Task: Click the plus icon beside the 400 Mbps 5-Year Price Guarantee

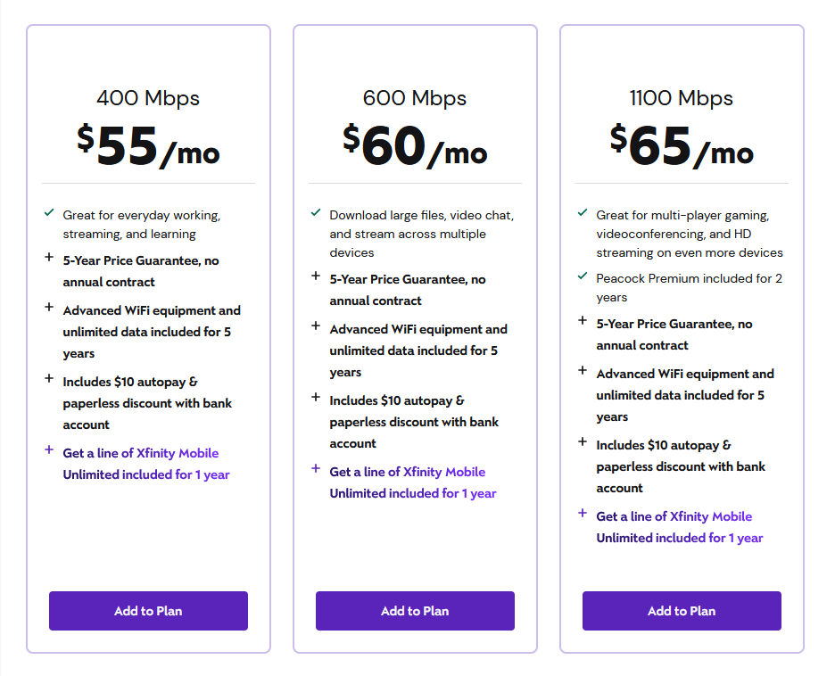Action: point(49,257)
